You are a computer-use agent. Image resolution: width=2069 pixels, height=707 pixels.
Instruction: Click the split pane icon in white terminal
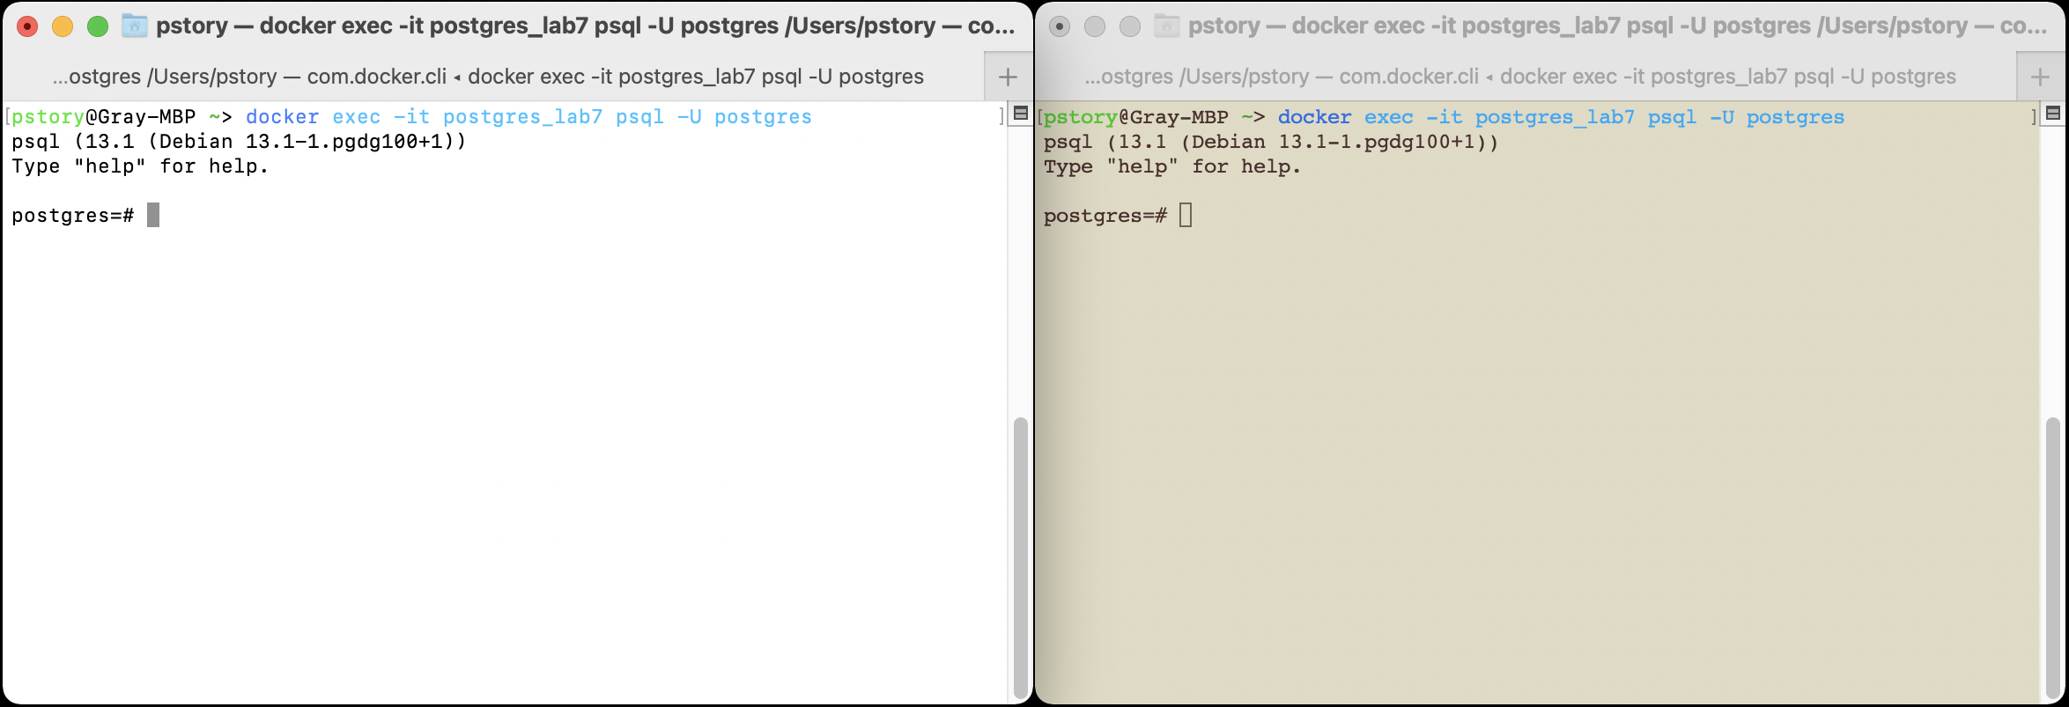click(x=1021, y=114)
